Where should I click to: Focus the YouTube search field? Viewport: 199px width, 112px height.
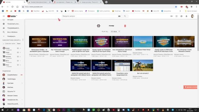point(90,16)
